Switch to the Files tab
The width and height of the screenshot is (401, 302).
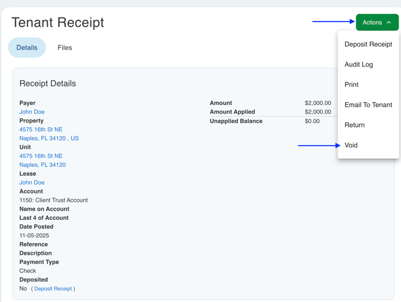pos(65,48)
